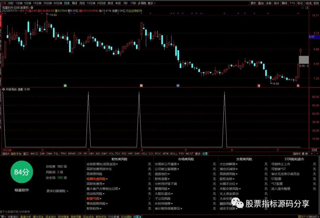
Task: Open 短期负债风险 detail arrow
Action: 149,179
